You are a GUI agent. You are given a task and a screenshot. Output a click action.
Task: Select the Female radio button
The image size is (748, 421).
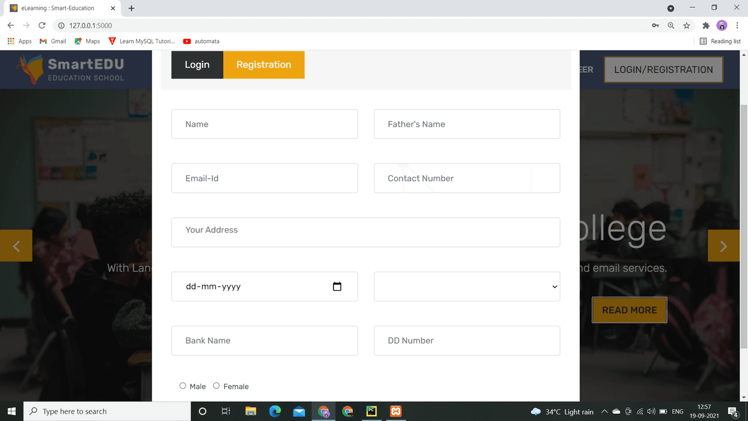click(216, 386)
